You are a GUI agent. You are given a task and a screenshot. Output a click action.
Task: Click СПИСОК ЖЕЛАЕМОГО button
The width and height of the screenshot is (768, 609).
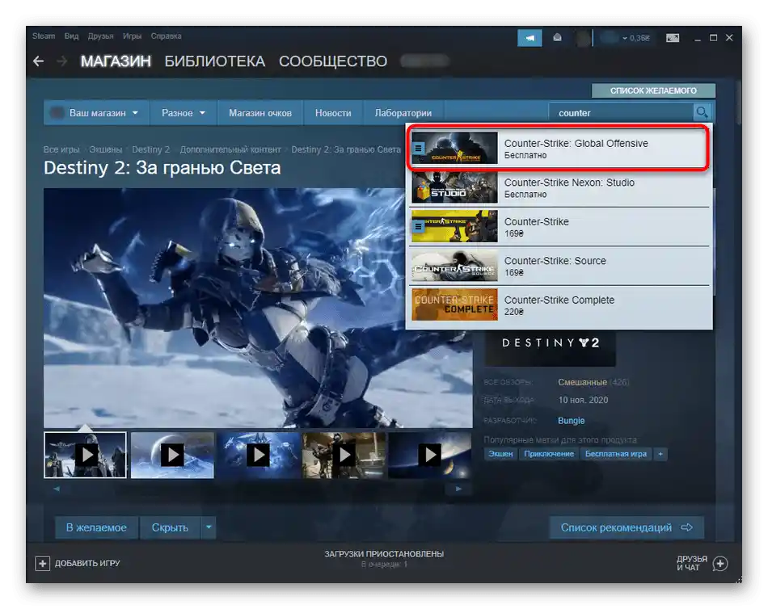(x=653, y=90)
